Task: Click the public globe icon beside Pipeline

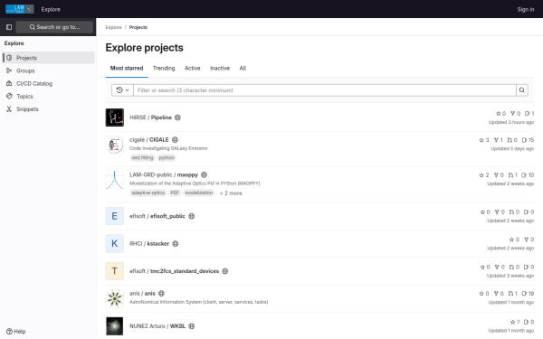Action: 177,118
